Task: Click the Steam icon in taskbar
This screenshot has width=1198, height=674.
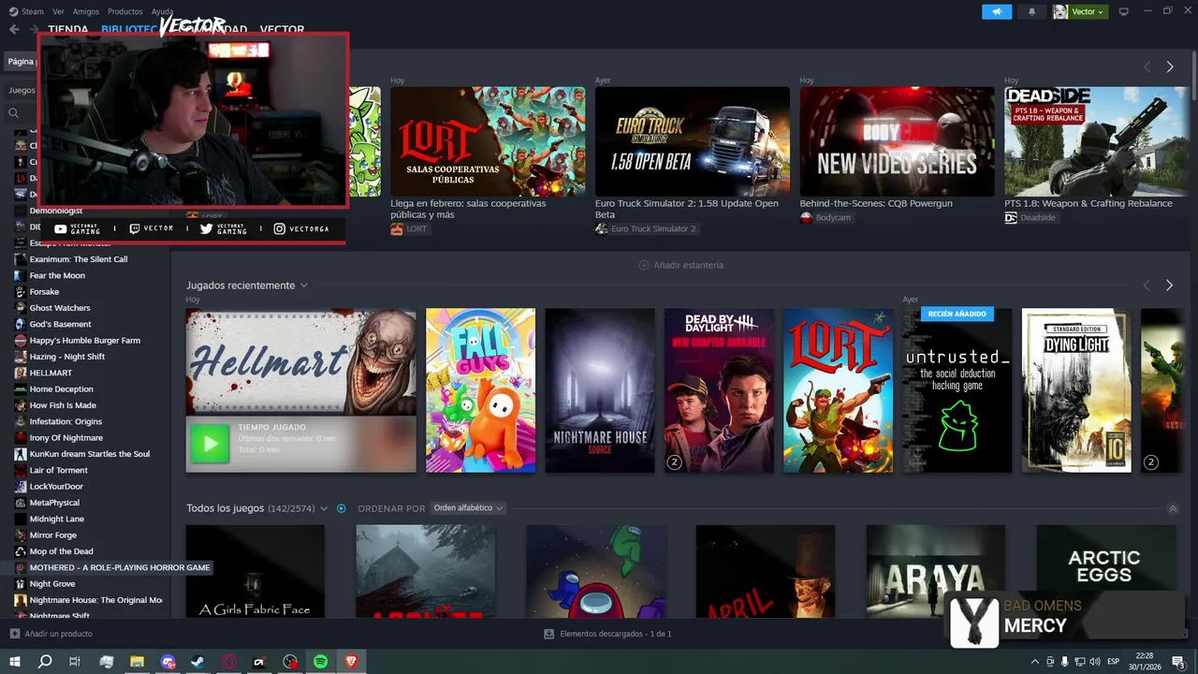Action: pos(197,662)
